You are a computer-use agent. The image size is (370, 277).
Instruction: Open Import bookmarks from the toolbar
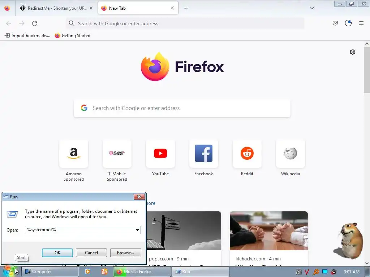(27, 36)
